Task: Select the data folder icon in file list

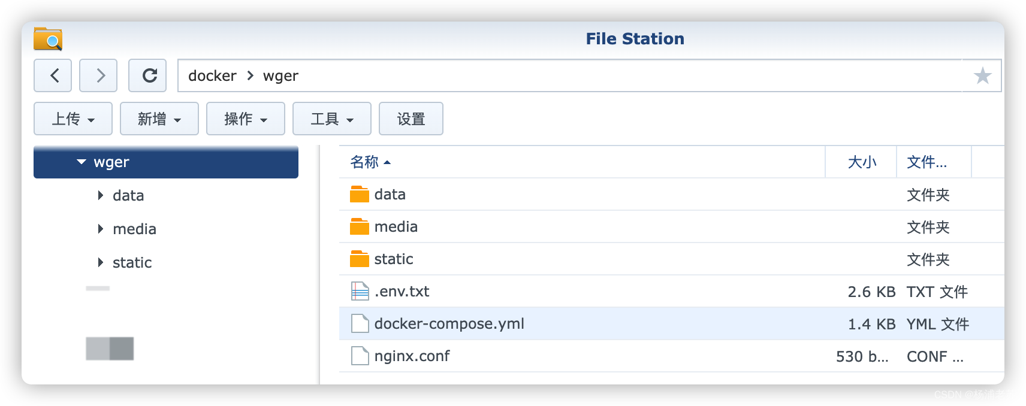Action: pos(360,194)
